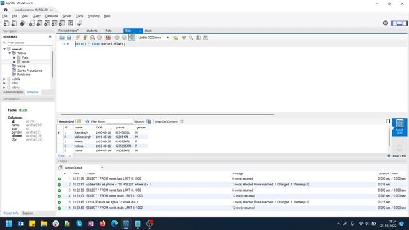Screen dimensions: 409x230
Task: Focus the Filter Rows input field
Action: tap(120, 121)
